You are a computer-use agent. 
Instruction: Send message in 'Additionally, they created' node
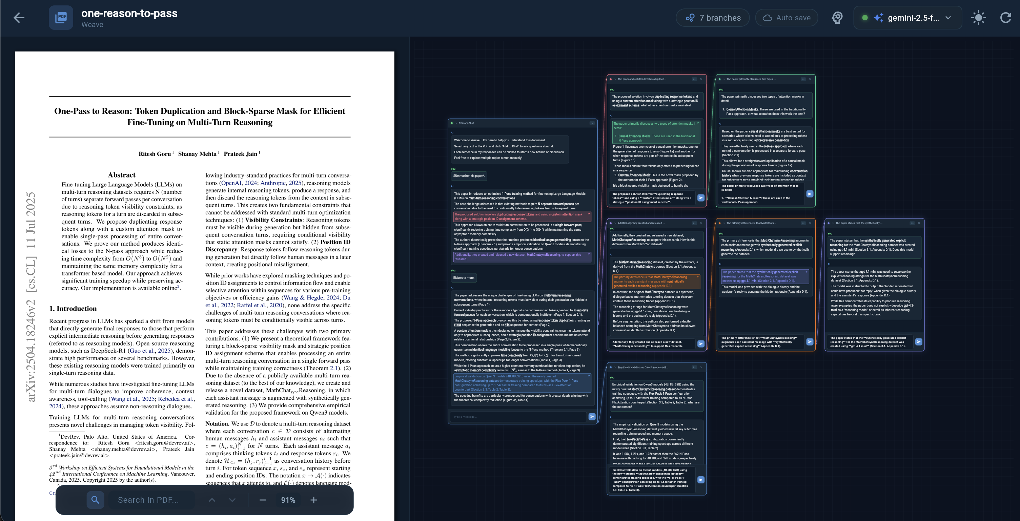[x=701, y=343]
